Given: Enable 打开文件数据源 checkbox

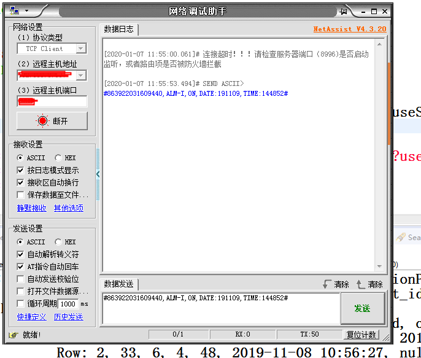Looking at the screenshot, I should (x=20, y=291).
